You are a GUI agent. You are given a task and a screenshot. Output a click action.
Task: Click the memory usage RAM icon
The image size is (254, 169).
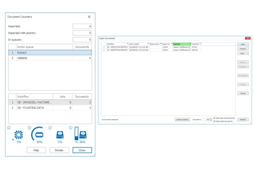(39, 135)
